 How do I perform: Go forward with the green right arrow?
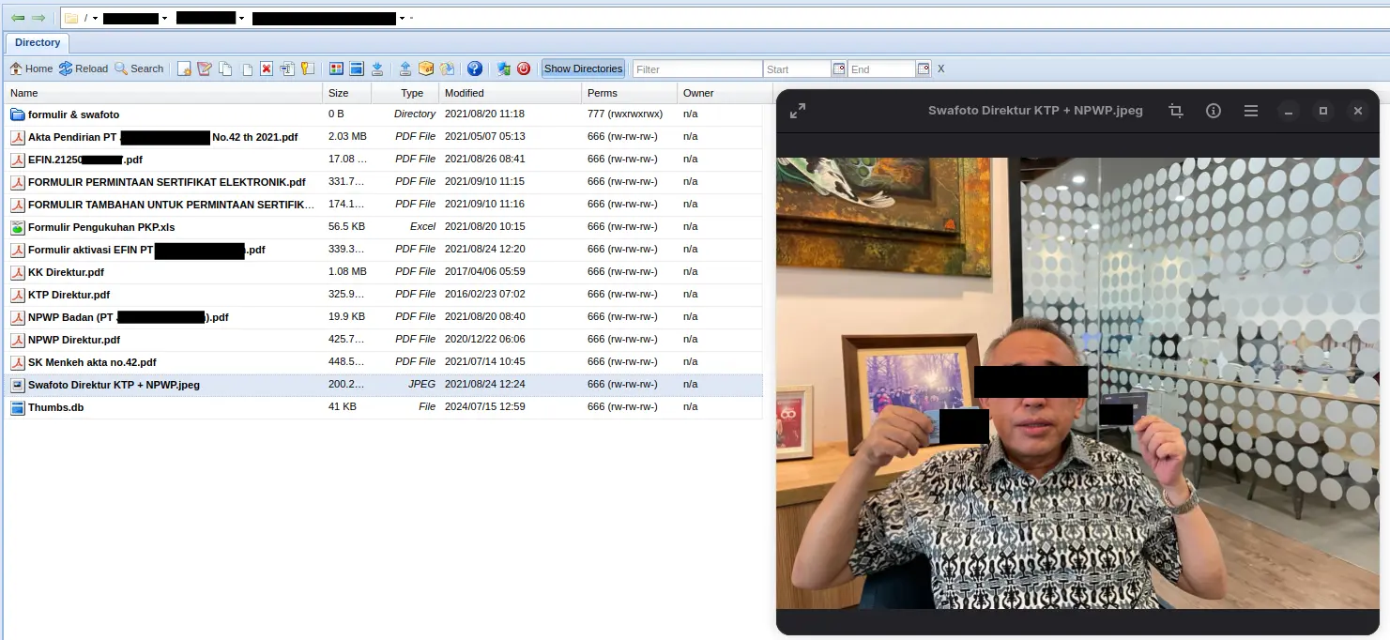(38, 18)
